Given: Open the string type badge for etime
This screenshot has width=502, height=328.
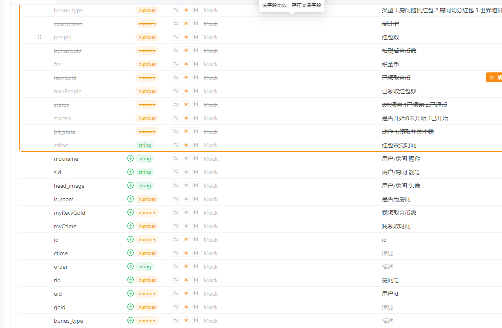Looking at the screenshot, I should tap(145, 145).
